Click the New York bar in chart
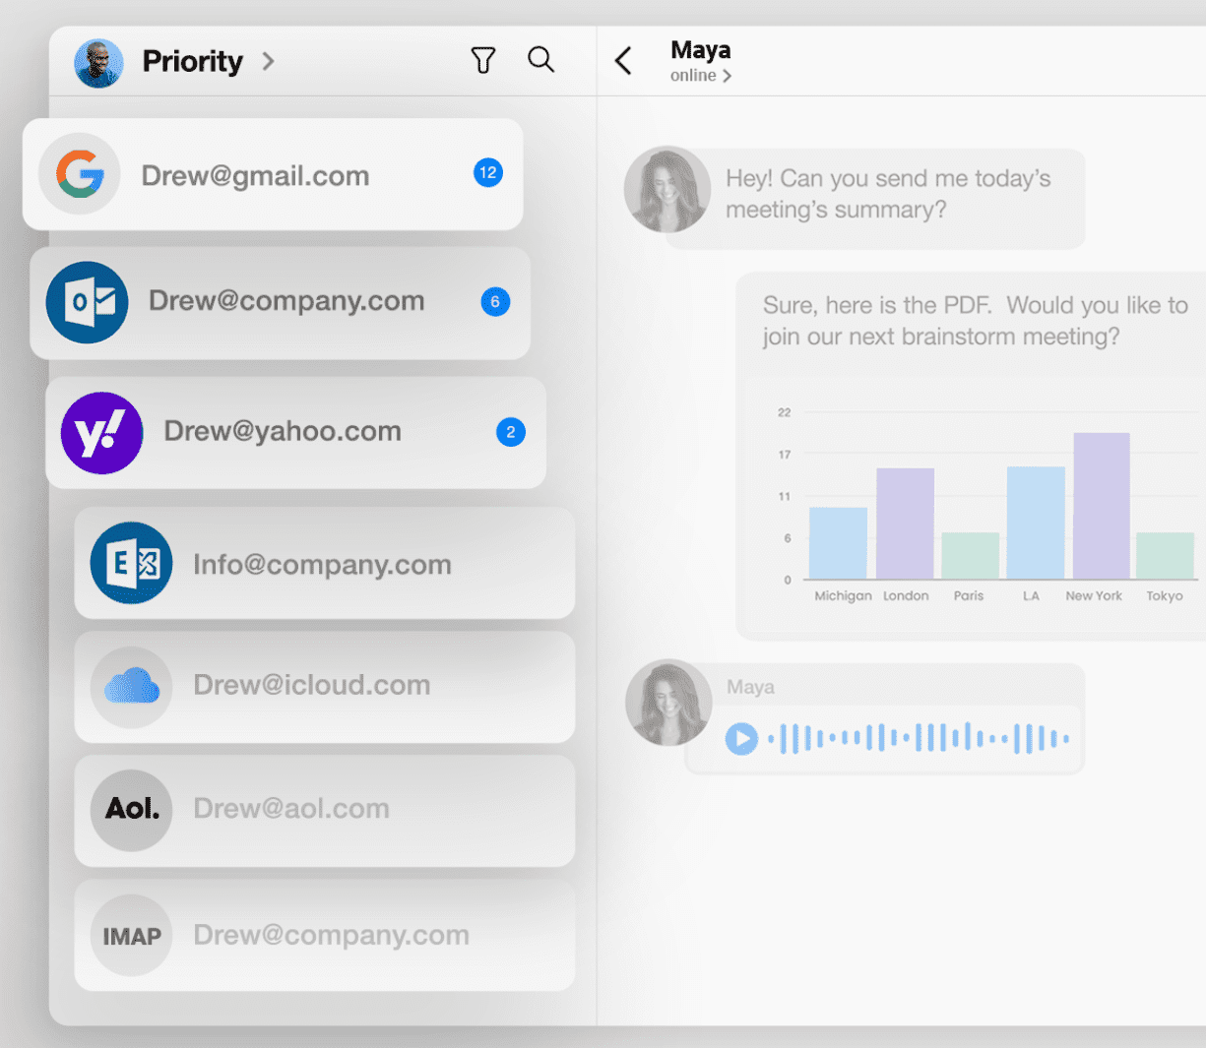This screenshot has width=1206, height=1048. point(1101,506)
